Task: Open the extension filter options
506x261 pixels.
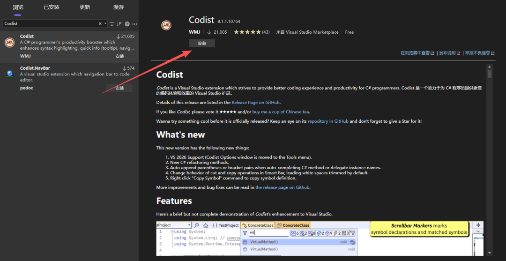Action: [x=112, y=23]
